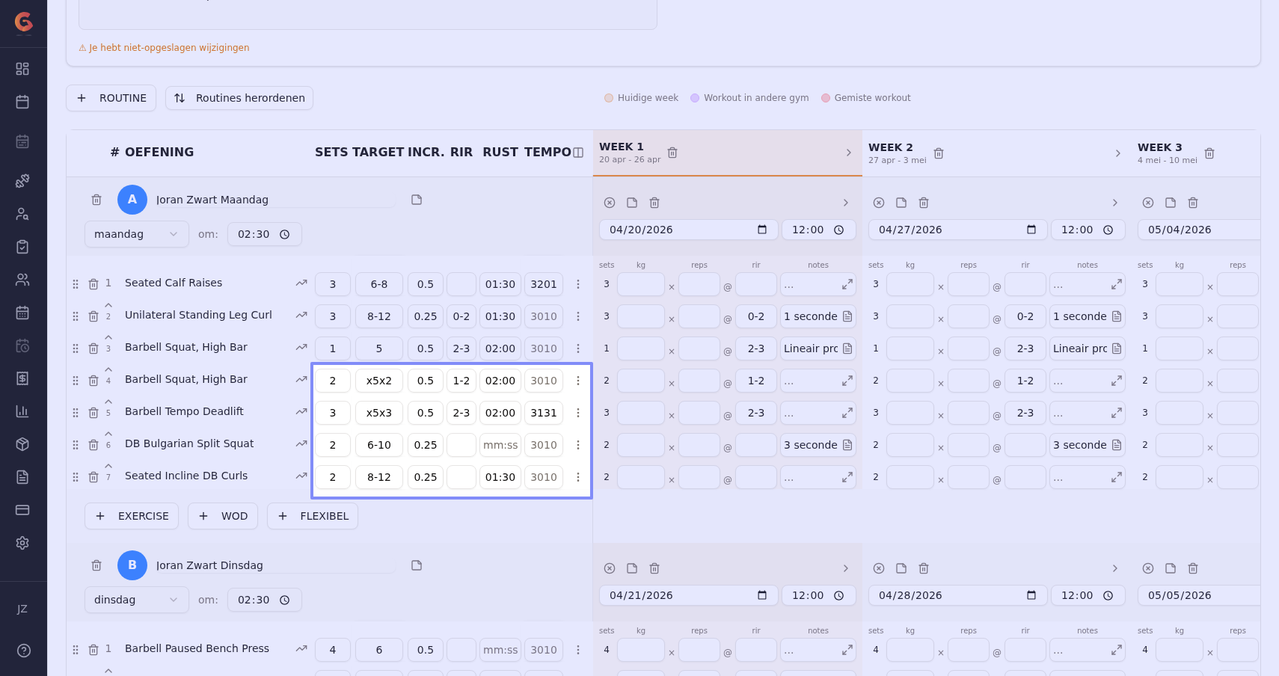
Task: Toggle the column layout icon next to TEMPO
Action: point(578,153)
